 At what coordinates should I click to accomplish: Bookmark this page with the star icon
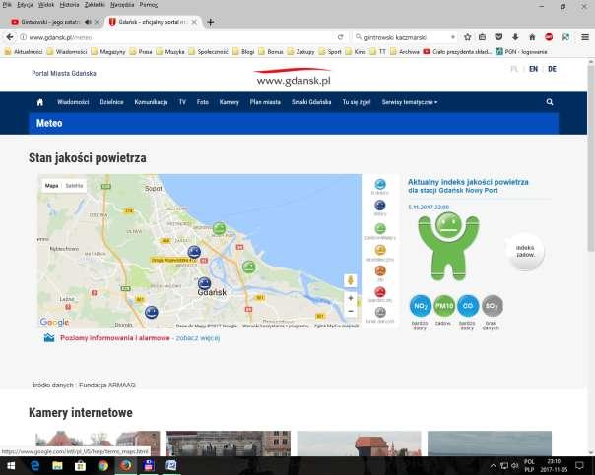click(x=468, y=37)
